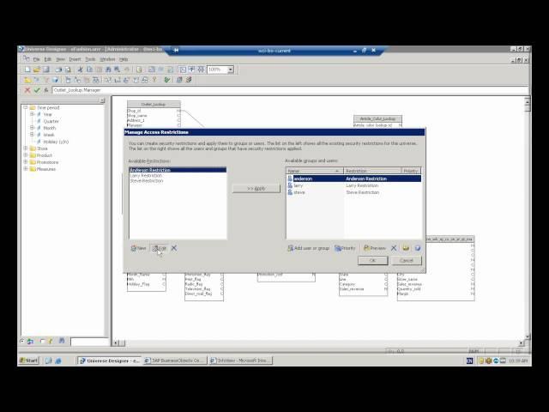Click the blue help icon in dialog

point(418,248)
